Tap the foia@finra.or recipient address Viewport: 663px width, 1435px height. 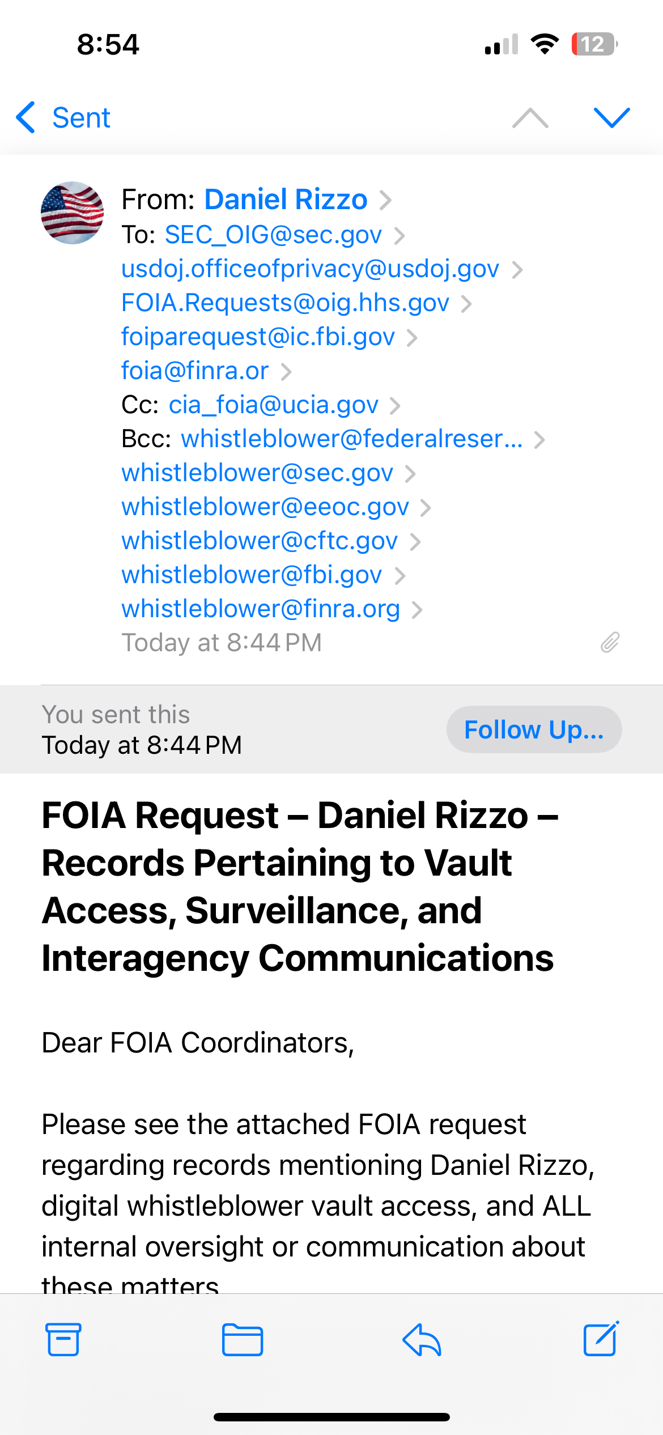[x=195, y=371]
